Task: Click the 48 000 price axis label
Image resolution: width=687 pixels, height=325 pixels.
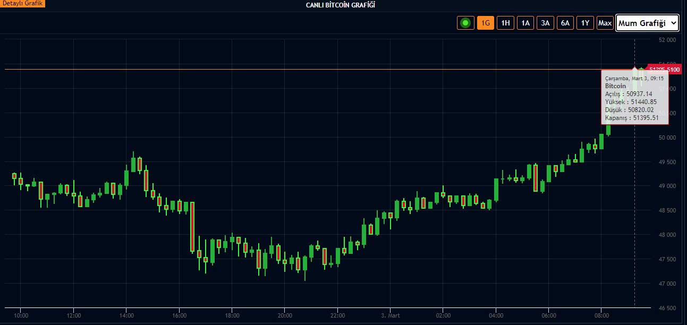Action: (667, 235)
